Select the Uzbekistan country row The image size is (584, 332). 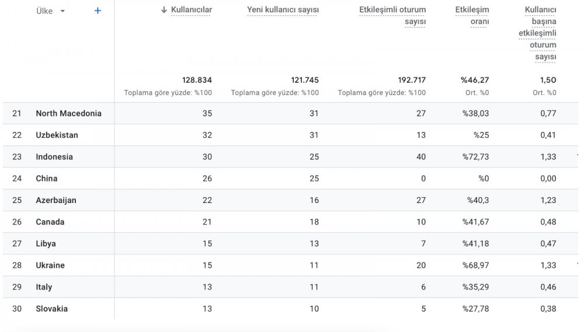(x=290, y=135)
